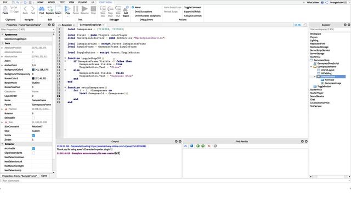Click the Step Over debugger icon

click(x=110, y=11)
